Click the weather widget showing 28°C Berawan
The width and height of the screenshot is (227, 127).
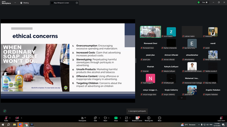click(188, 125)
